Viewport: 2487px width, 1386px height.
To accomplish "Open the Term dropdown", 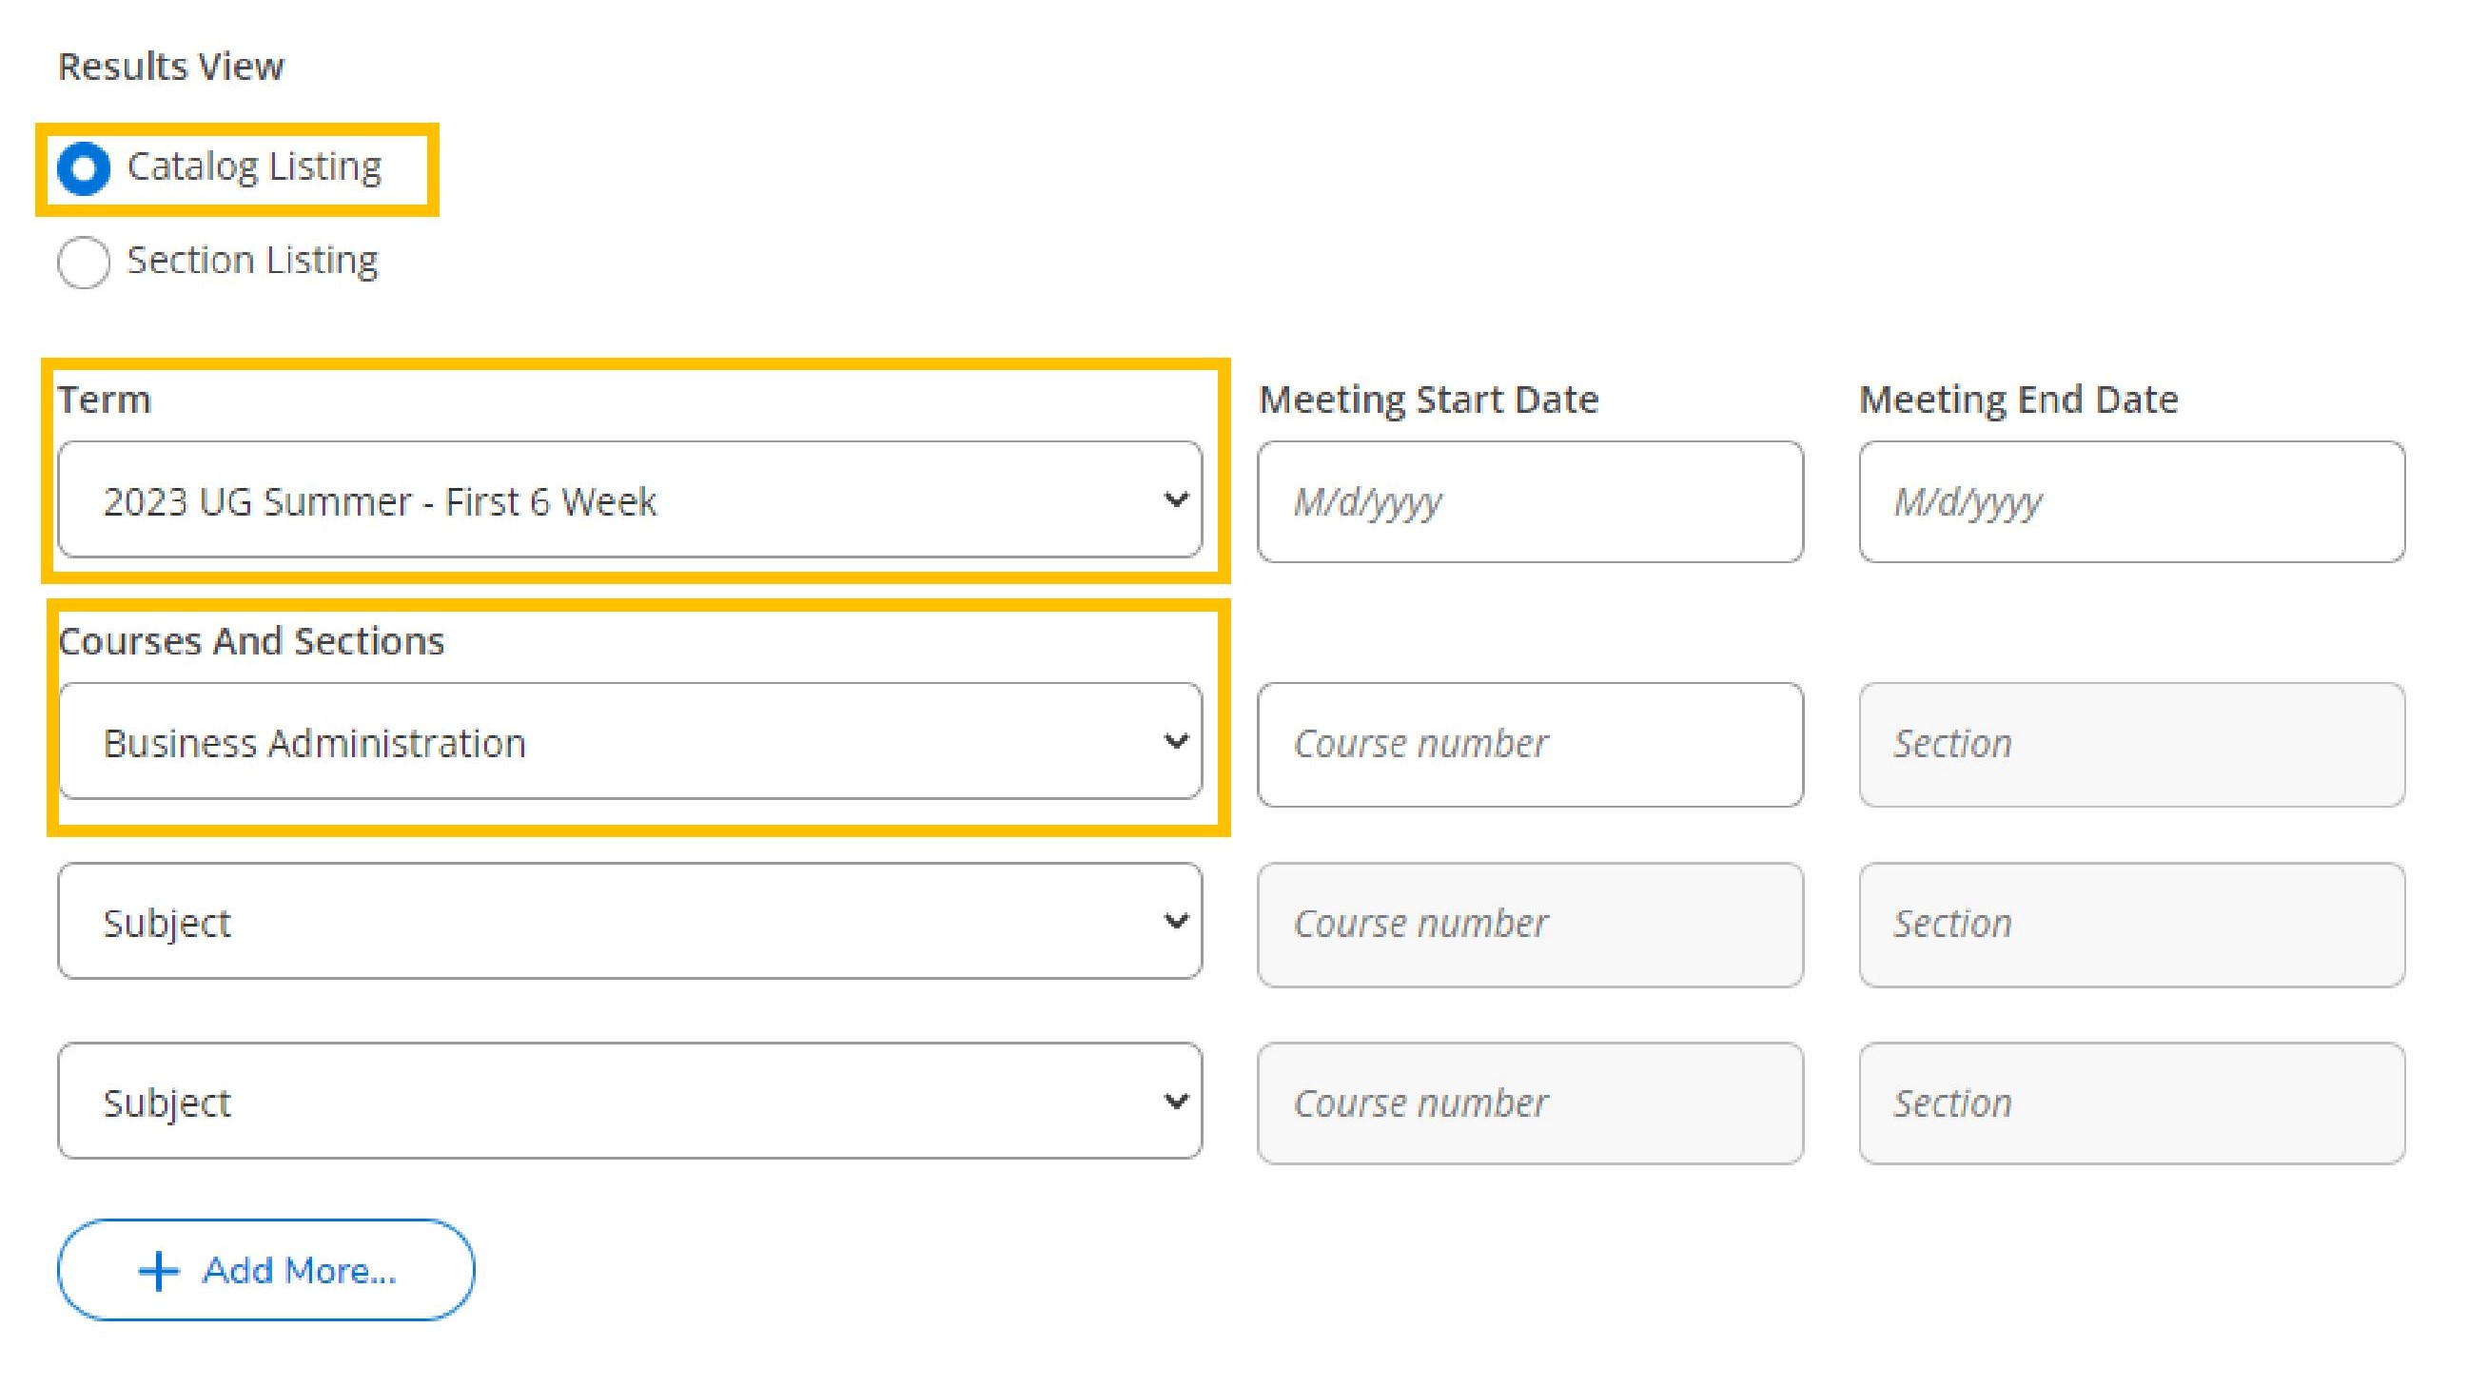I will [x=628, y=500].
